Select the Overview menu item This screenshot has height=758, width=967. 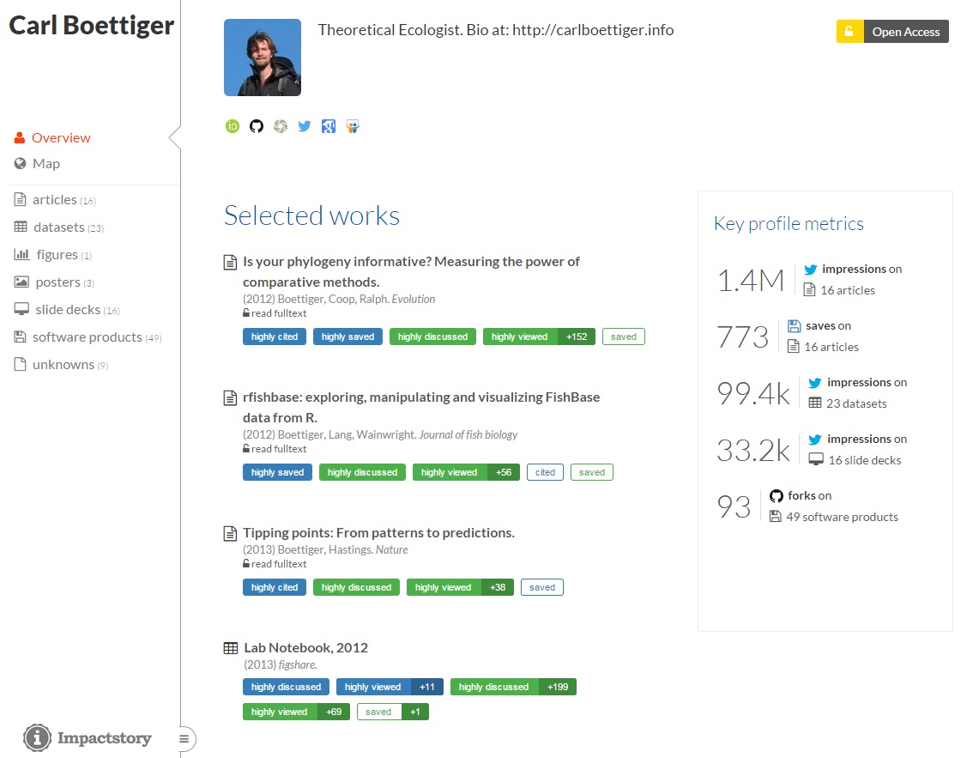click(x=52, y=137)
